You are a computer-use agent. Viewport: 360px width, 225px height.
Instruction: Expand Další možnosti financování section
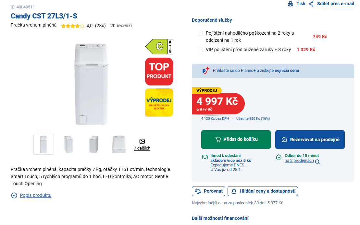(220, 218)
